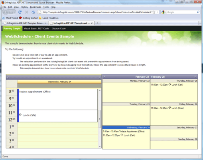Go to next day in day view
The height and width of the screenshot is (160, 203).
99,77
